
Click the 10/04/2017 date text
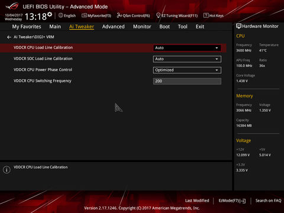tap(14, 15)
